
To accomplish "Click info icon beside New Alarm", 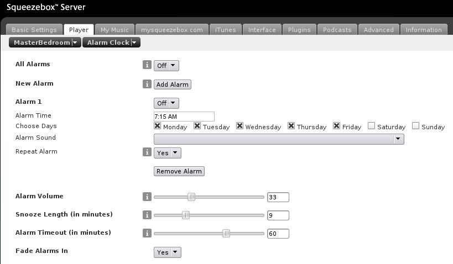I will (x=147, y=84).
